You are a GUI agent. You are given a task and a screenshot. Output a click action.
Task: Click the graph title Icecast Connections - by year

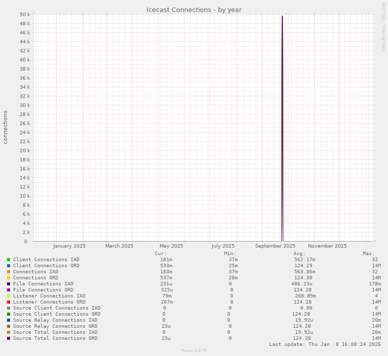[194, 10]
